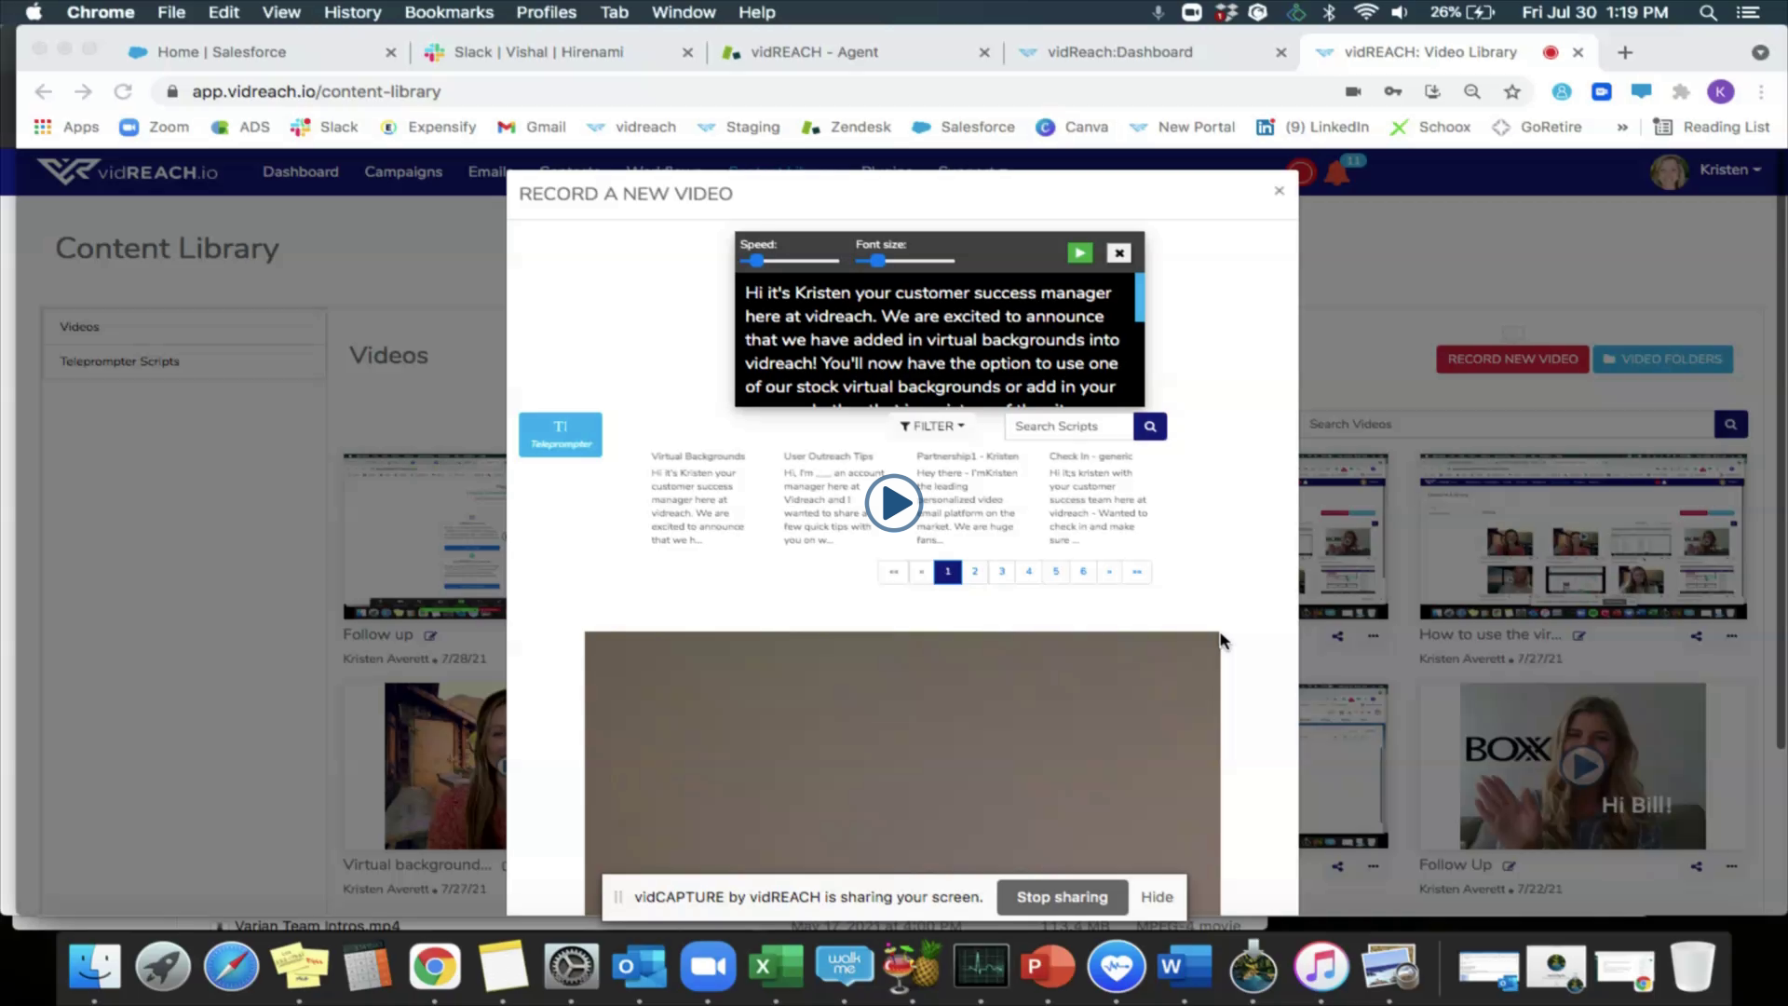1788x1006 pixels.
Task: Click the Stop sharing button
Action: click(x=1062, y=897)
